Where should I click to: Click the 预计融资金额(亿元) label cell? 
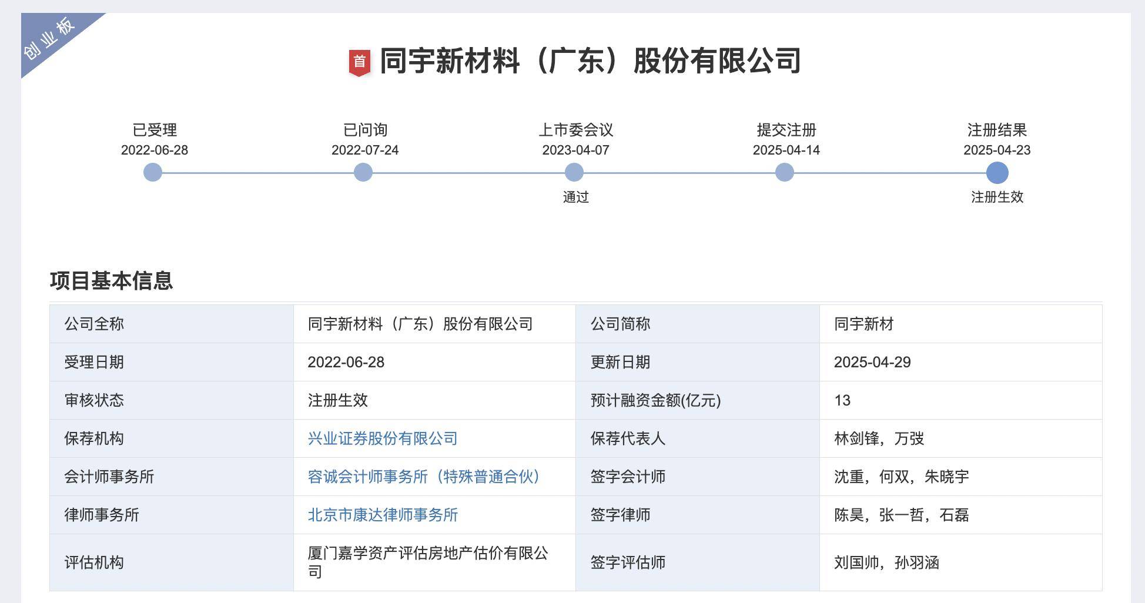click(x=698, y=400)
